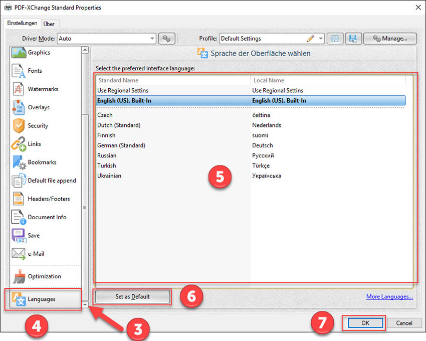
Task: Click the Українська local name cell
Action: pos(267,176)
